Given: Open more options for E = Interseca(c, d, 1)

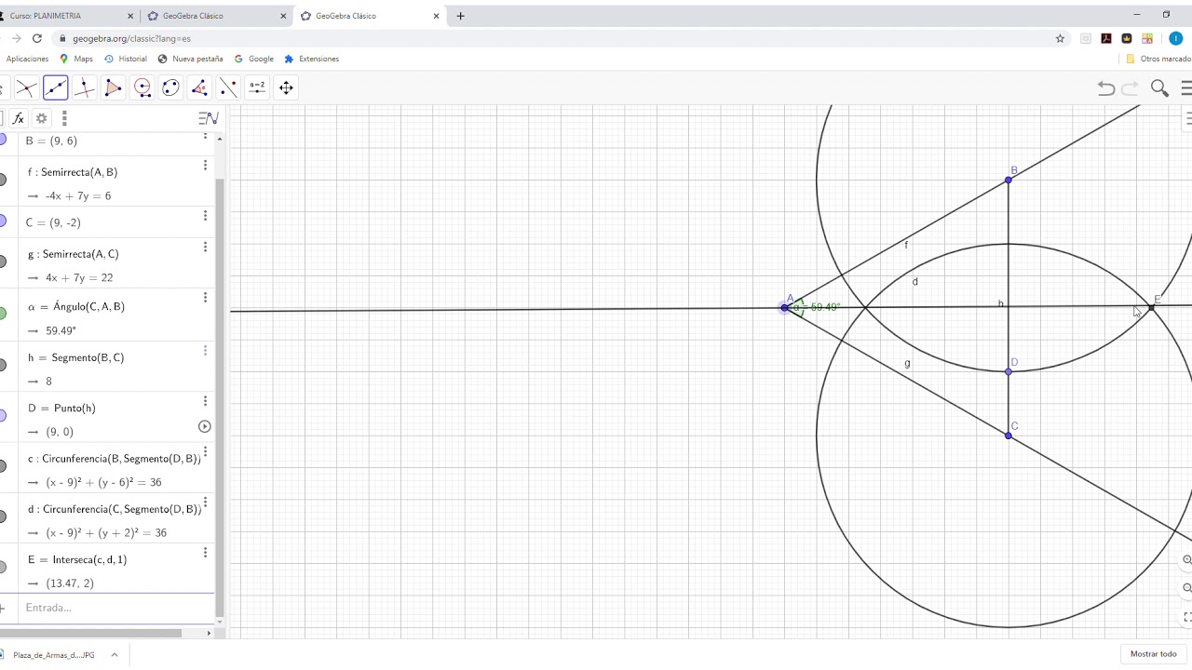Looking at the screenshot, I should click(x=205, y=553).
